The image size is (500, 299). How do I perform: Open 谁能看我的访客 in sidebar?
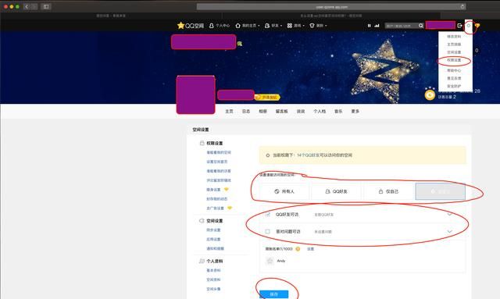pos(219,171)
